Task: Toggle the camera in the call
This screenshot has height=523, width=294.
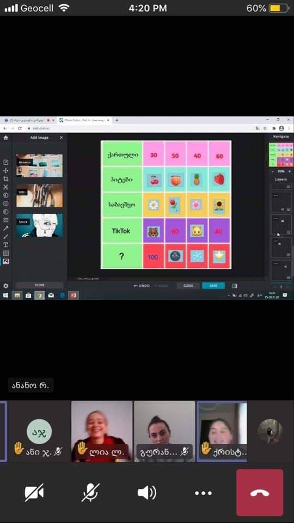Action: [x=34, y=493]
